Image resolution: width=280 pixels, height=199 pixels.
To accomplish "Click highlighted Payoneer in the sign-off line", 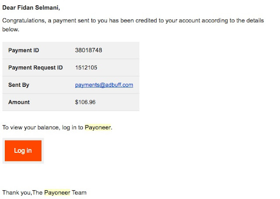I will (x=57, y=192).
